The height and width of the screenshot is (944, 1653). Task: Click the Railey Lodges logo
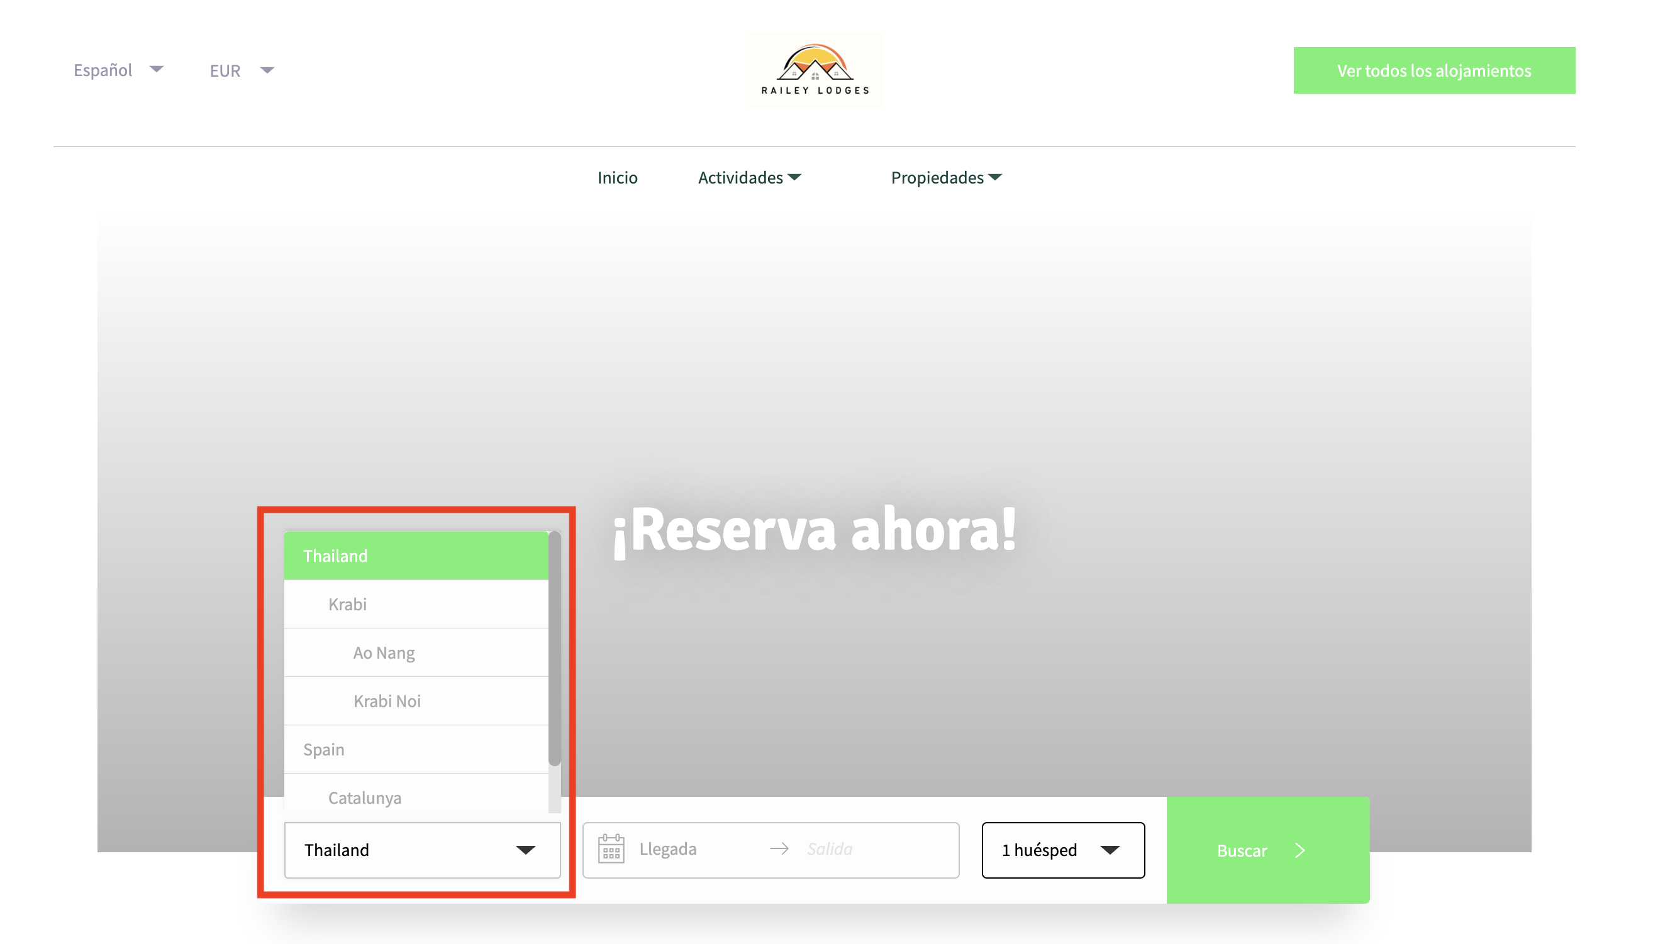click(x=814, y=70)
